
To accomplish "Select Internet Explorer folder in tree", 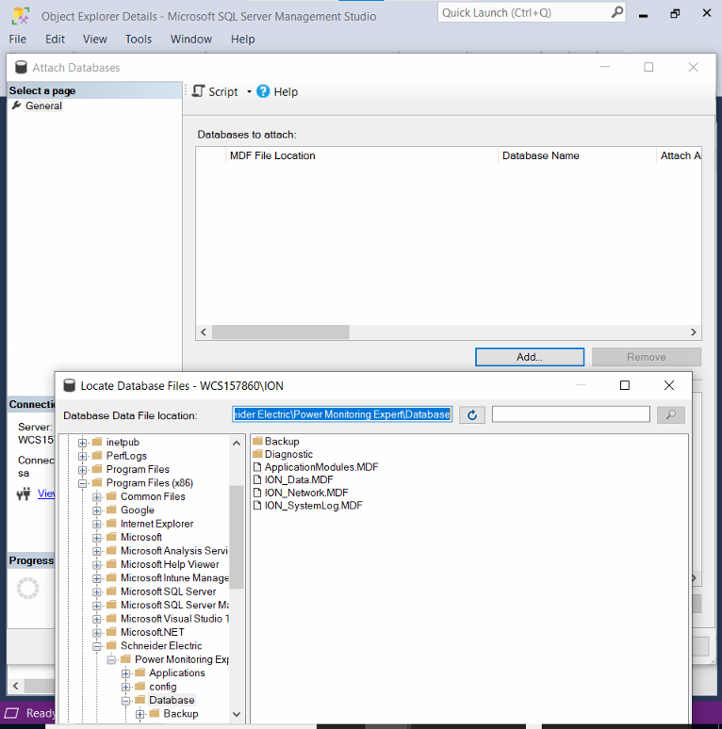I will pyautogui.click(x=156, y=524).
